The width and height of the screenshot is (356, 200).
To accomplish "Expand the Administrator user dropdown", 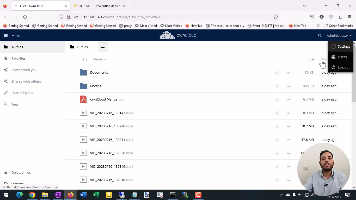I will (339, 35).
